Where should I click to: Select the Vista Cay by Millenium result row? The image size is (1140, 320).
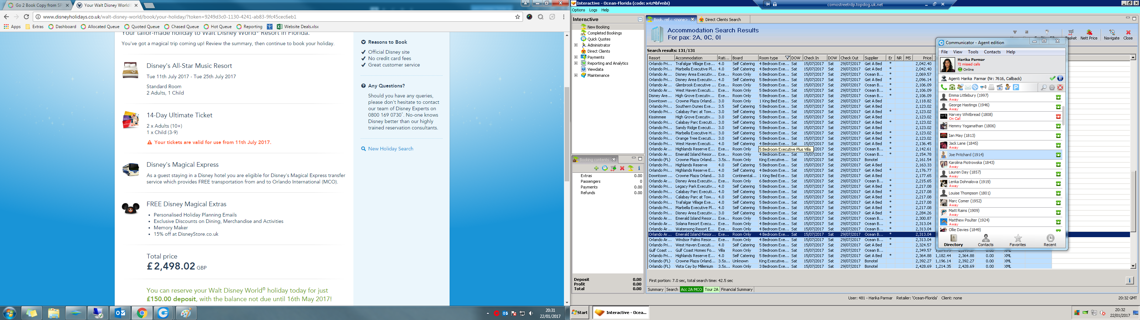[849, 267]
